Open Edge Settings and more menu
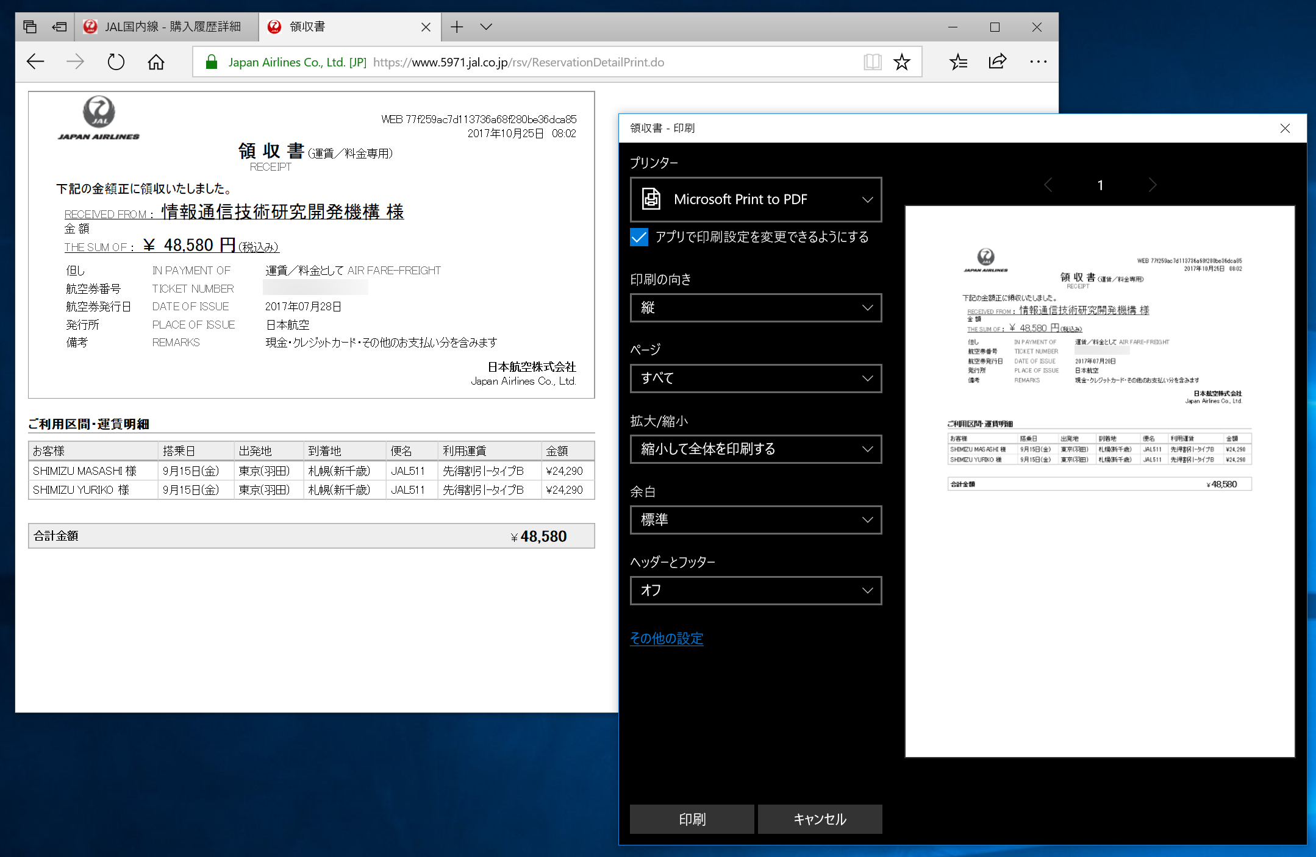 pos(1038,62)
